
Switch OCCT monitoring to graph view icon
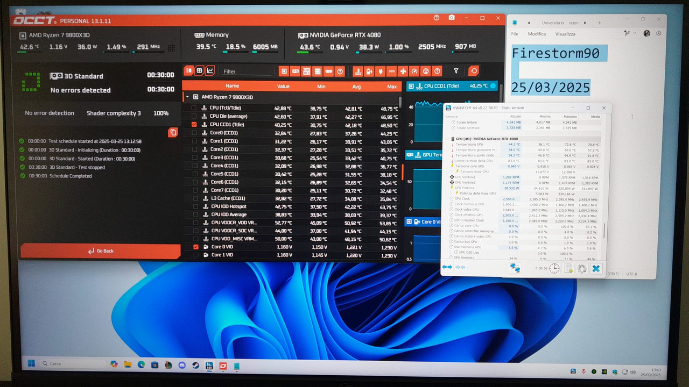tap(210, 70)
